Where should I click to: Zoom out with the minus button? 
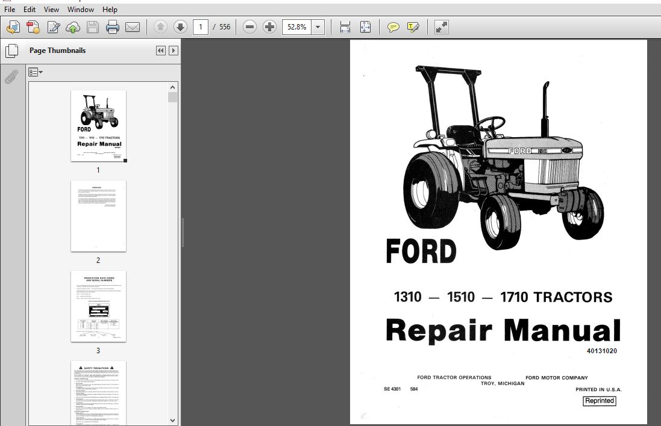pyautogui.click(x=249, y=27)
